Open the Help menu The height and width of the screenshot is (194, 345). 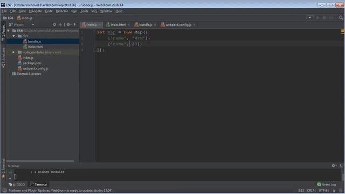[x=119, y=11]
